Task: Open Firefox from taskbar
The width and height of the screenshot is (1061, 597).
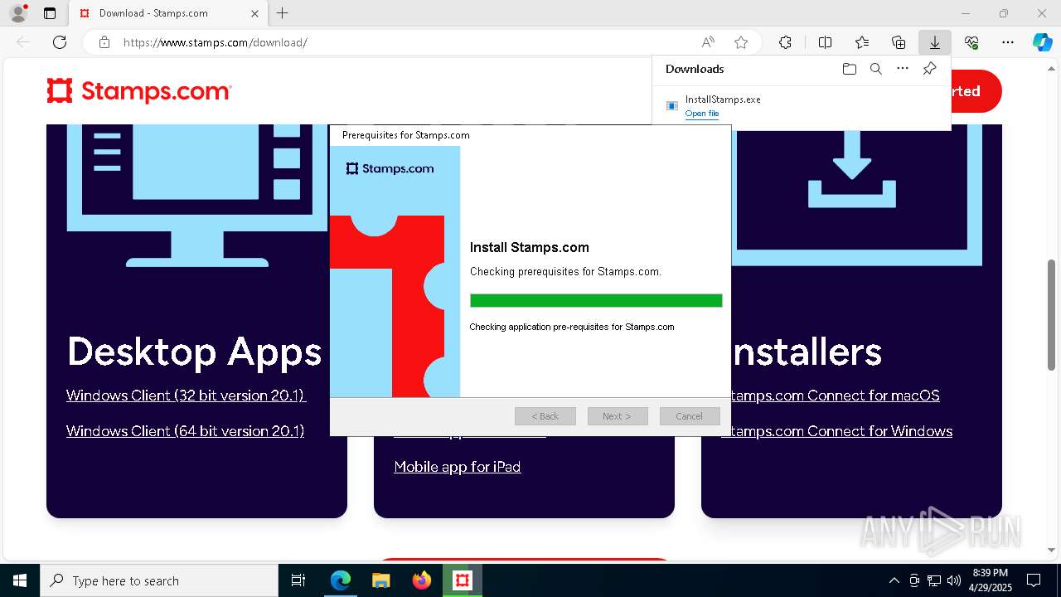Action: pyautogui.click(x=422, y=580)
